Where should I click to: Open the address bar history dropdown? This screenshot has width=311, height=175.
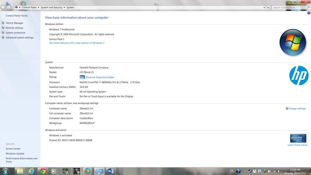tap(264, 7)
